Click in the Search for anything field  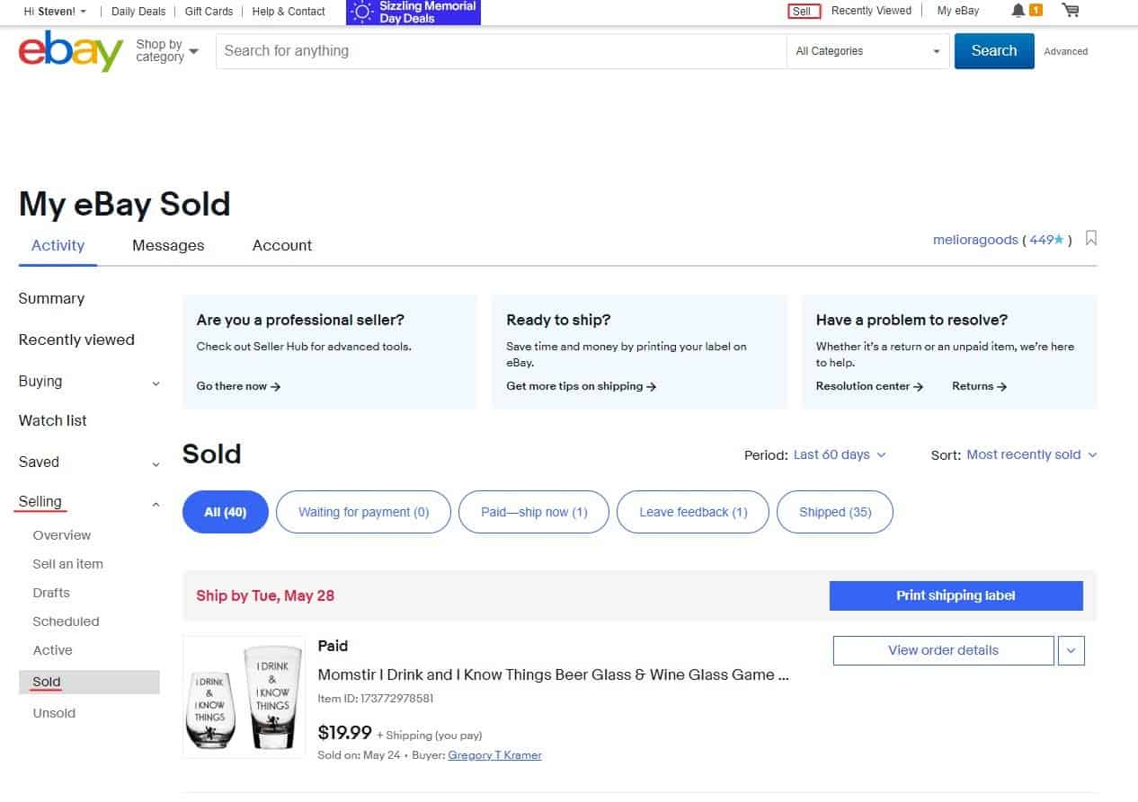point(501,51)
